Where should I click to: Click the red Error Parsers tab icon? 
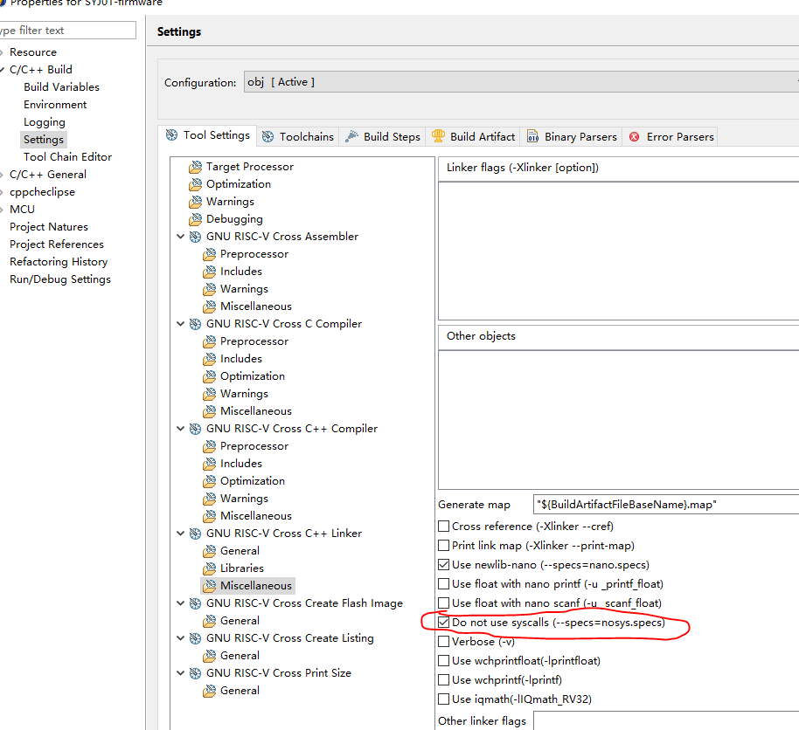[634, 136]
